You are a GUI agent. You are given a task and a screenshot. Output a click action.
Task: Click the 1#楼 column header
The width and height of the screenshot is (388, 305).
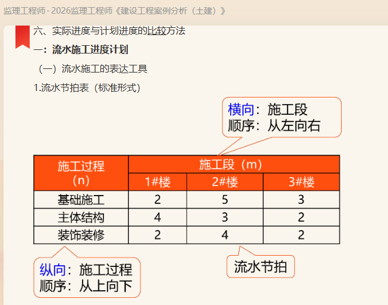tap(157, 182)
